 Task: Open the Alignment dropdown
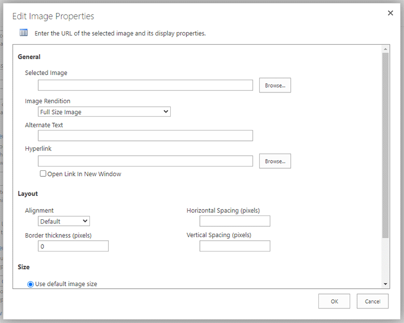(x=64, y=221)
